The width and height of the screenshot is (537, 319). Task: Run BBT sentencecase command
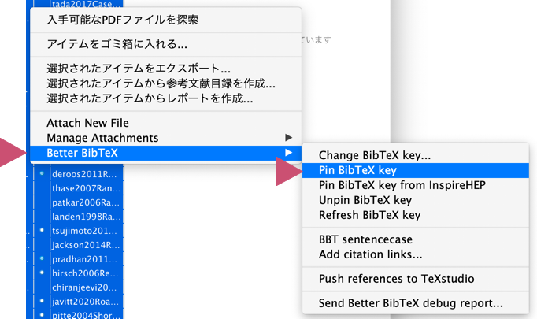[x=365, y=239]
